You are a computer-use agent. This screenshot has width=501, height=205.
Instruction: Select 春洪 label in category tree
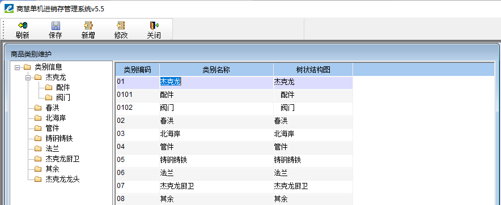click(52, 108)
